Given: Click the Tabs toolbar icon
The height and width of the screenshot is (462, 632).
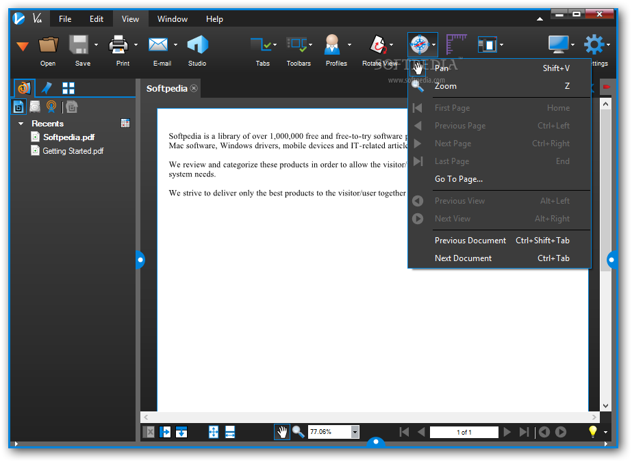Looking at the screenshot, I should (x=261, y=45).
